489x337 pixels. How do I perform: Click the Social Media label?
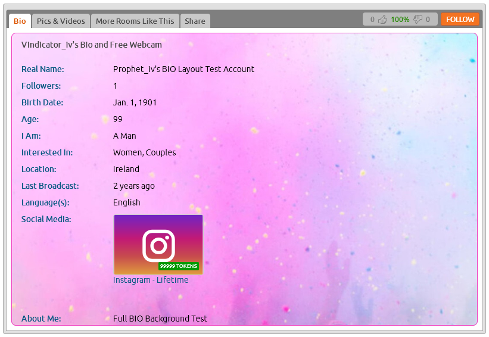(46, 219)
